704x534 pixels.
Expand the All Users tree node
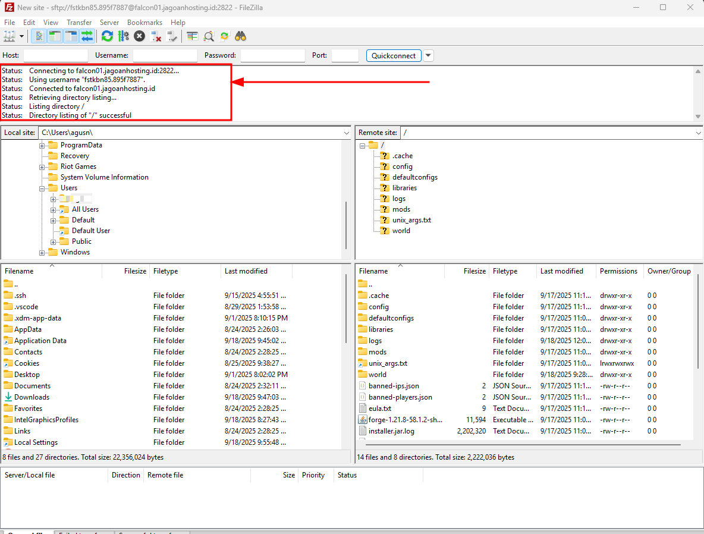53,210
